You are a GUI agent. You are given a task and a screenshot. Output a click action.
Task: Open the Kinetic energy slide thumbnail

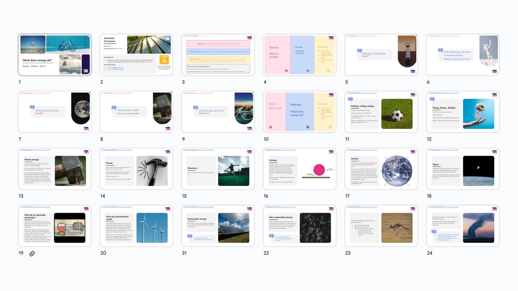[x=55, y=169]
